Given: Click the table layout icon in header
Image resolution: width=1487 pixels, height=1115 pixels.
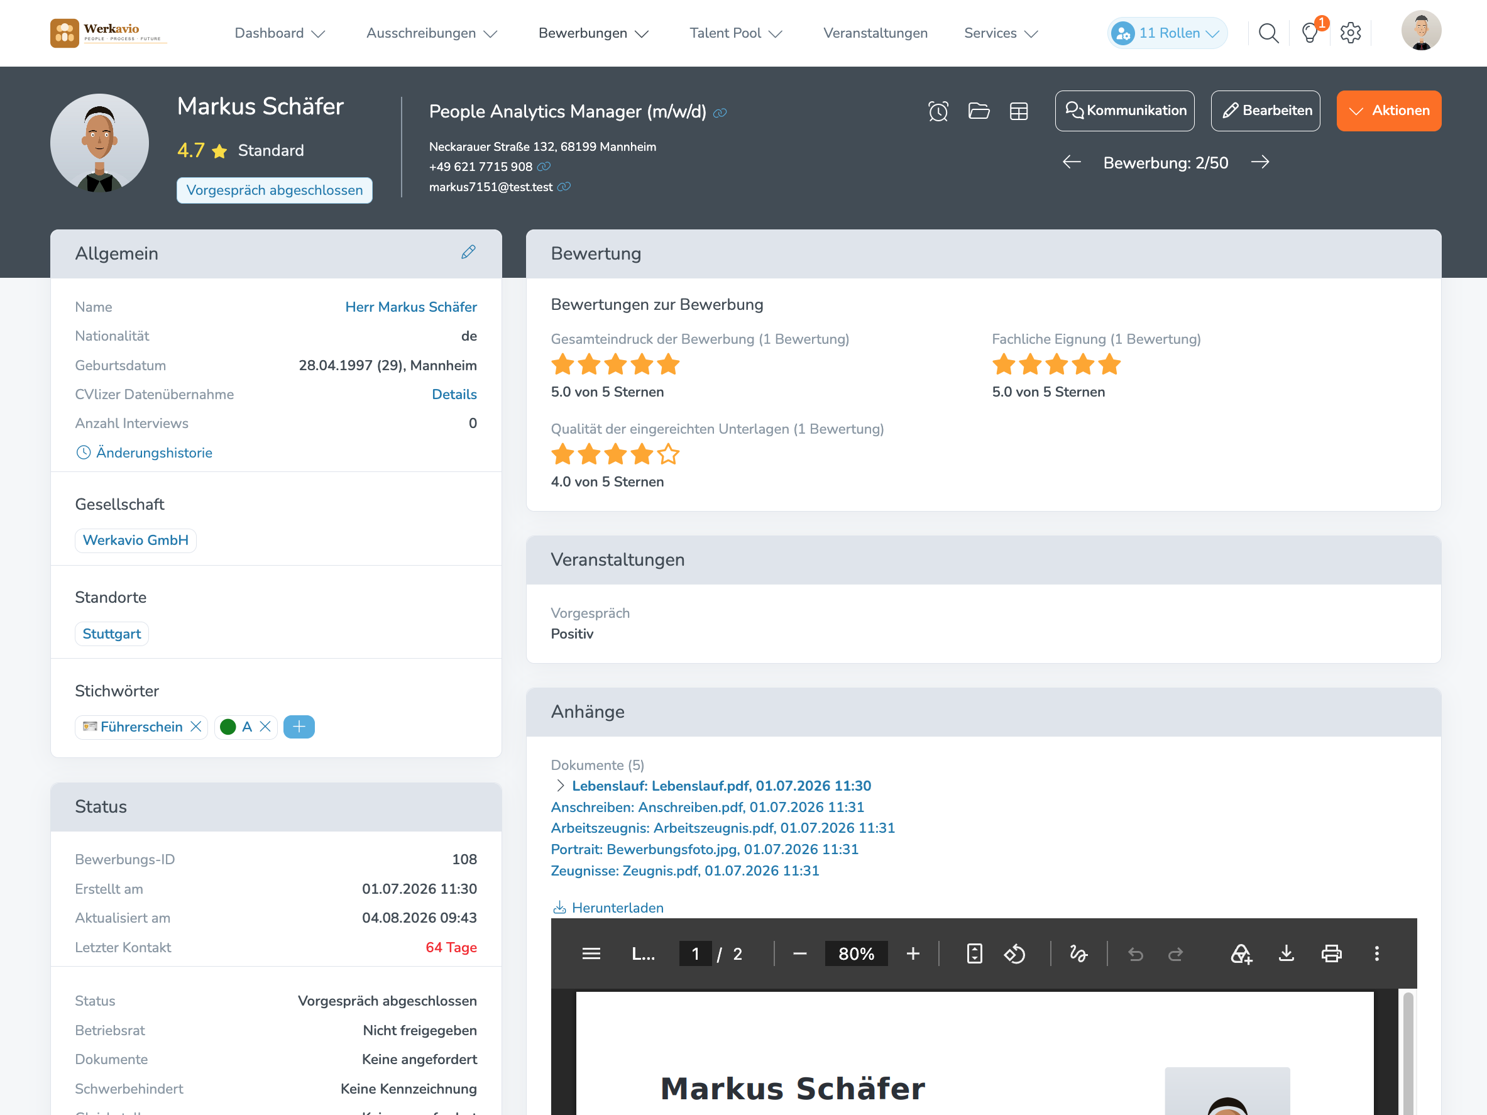Looking at the screenshot, I should (x=1018, y=111).
